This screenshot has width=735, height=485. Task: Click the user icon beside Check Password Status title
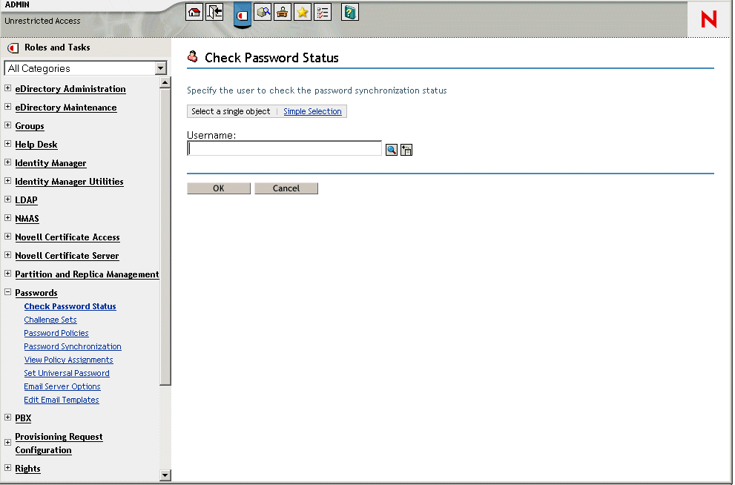click(192, 56)
